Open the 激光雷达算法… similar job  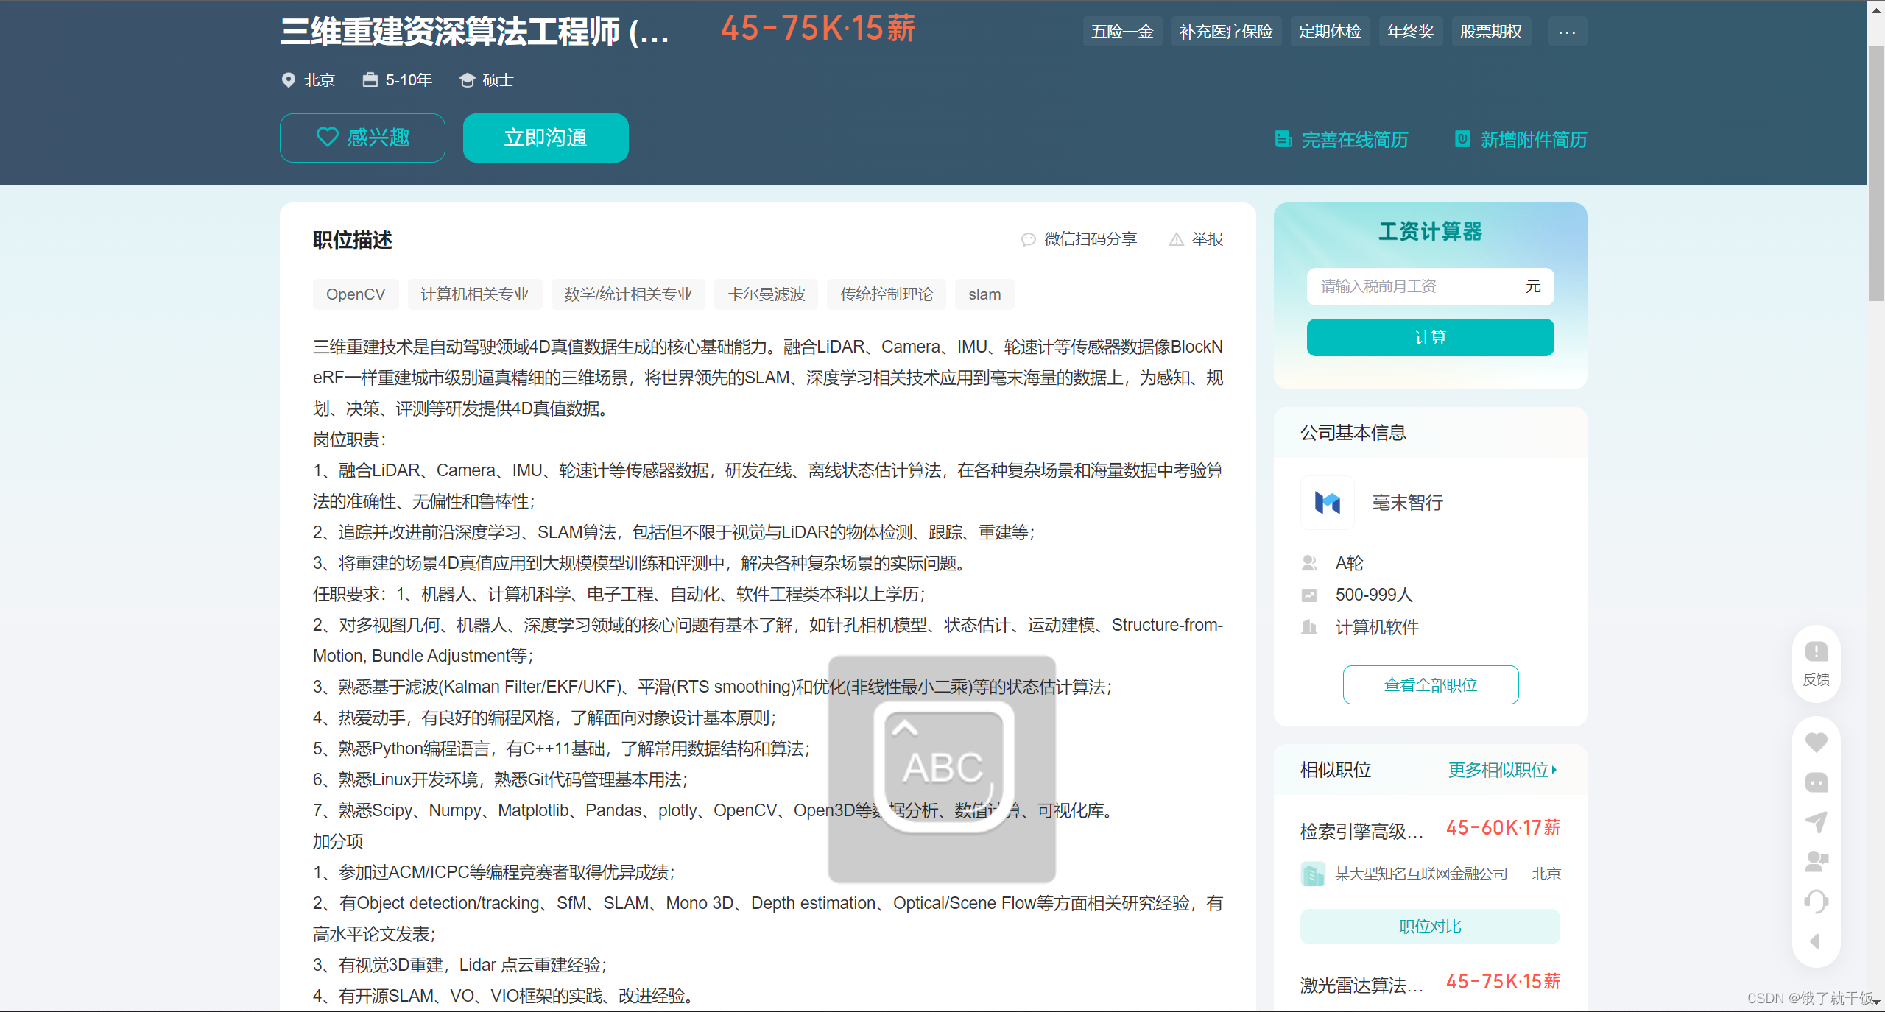click(x=1362, y=986)
